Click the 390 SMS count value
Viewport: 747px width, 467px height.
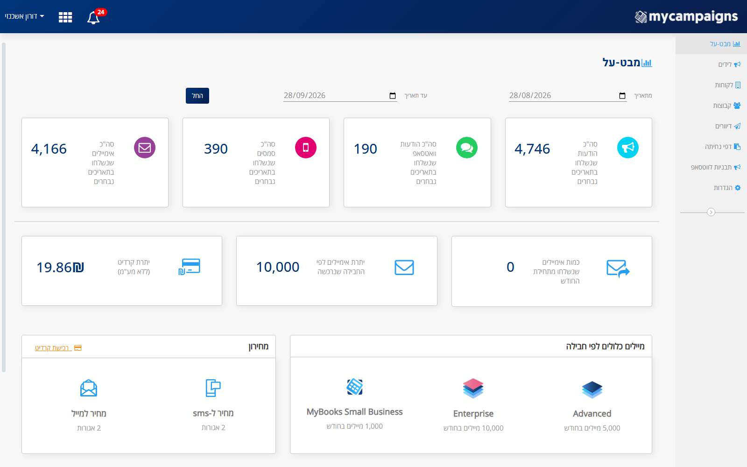click(216, 149)
